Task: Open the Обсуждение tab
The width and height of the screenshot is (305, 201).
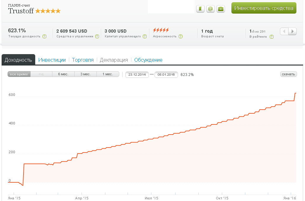Action: [x=148, y=60]
